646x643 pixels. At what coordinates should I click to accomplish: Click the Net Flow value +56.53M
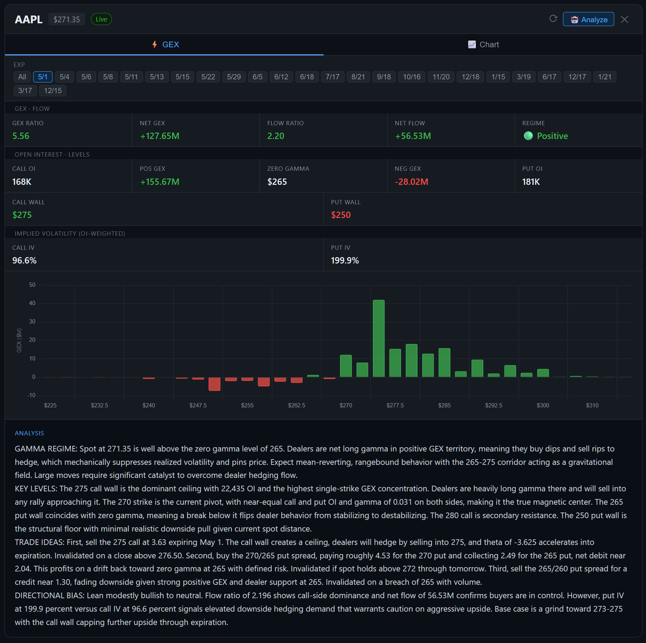413,136
